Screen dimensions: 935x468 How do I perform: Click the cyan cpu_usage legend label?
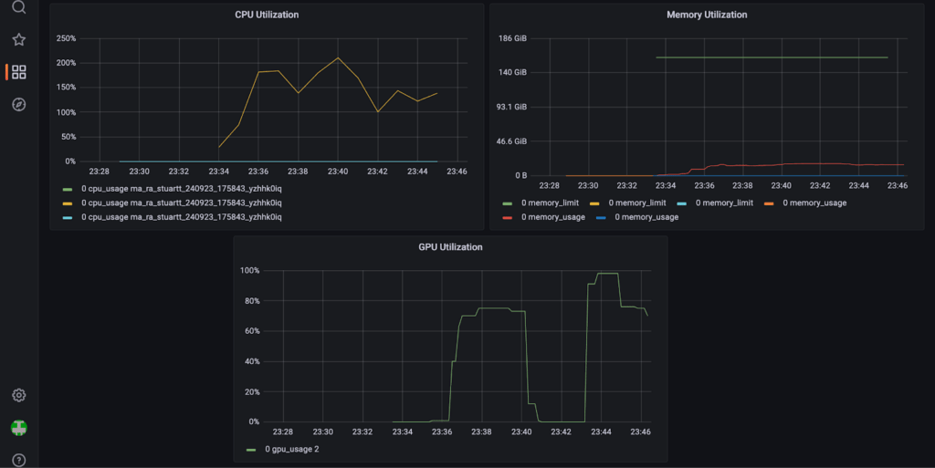(x=182, y=217)
